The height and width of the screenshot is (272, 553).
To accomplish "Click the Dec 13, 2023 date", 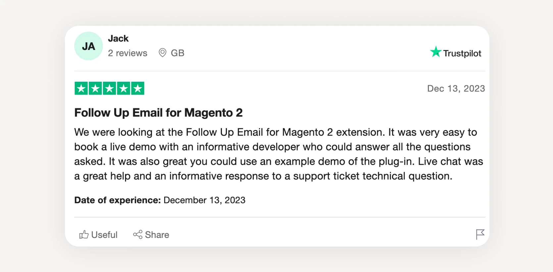I will tap(456, 88).
